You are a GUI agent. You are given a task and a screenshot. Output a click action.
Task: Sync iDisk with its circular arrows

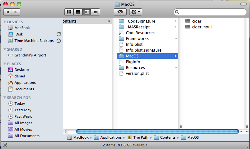(x=59, y=34)
